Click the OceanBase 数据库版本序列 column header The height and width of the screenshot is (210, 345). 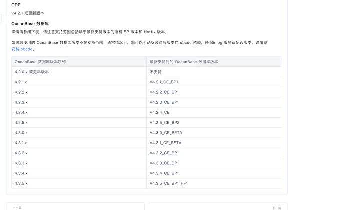(40, 62)
